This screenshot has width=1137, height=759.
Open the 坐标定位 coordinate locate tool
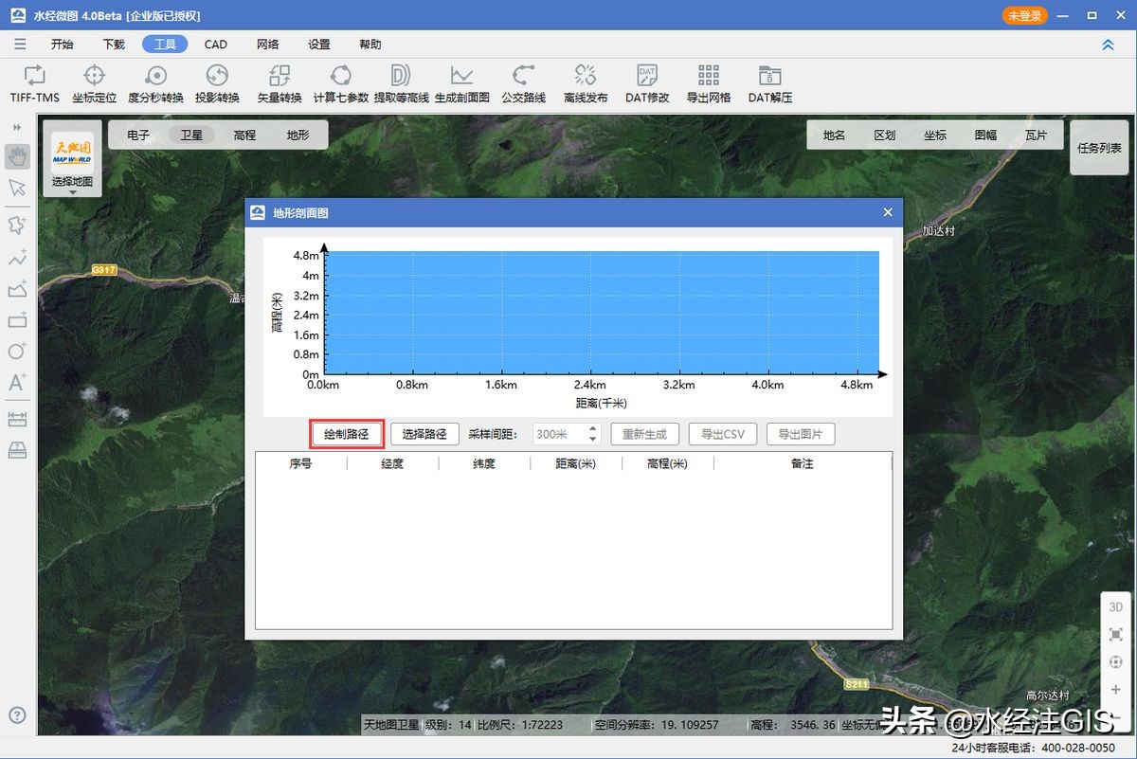click(x=94, y=77)
